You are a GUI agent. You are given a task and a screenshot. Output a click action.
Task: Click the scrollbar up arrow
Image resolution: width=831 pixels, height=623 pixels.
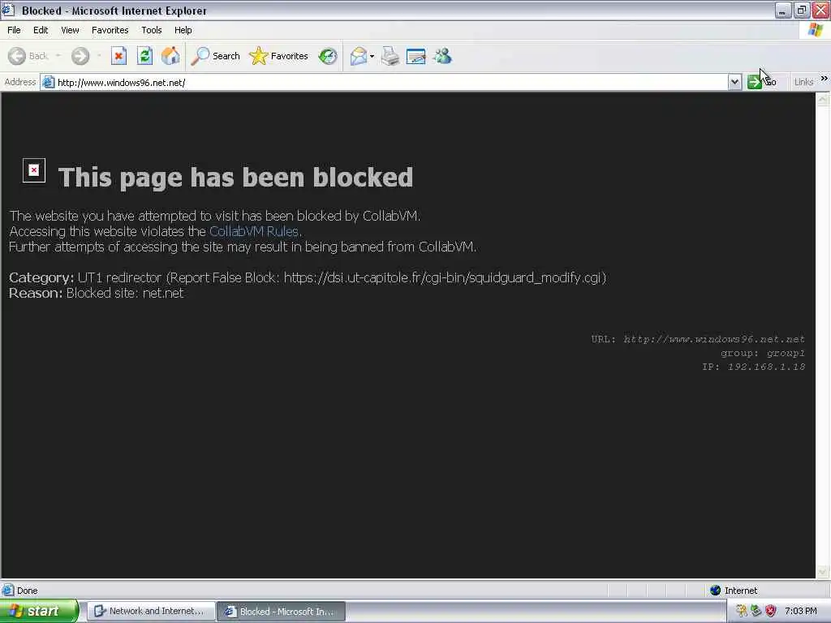[823, 99]
